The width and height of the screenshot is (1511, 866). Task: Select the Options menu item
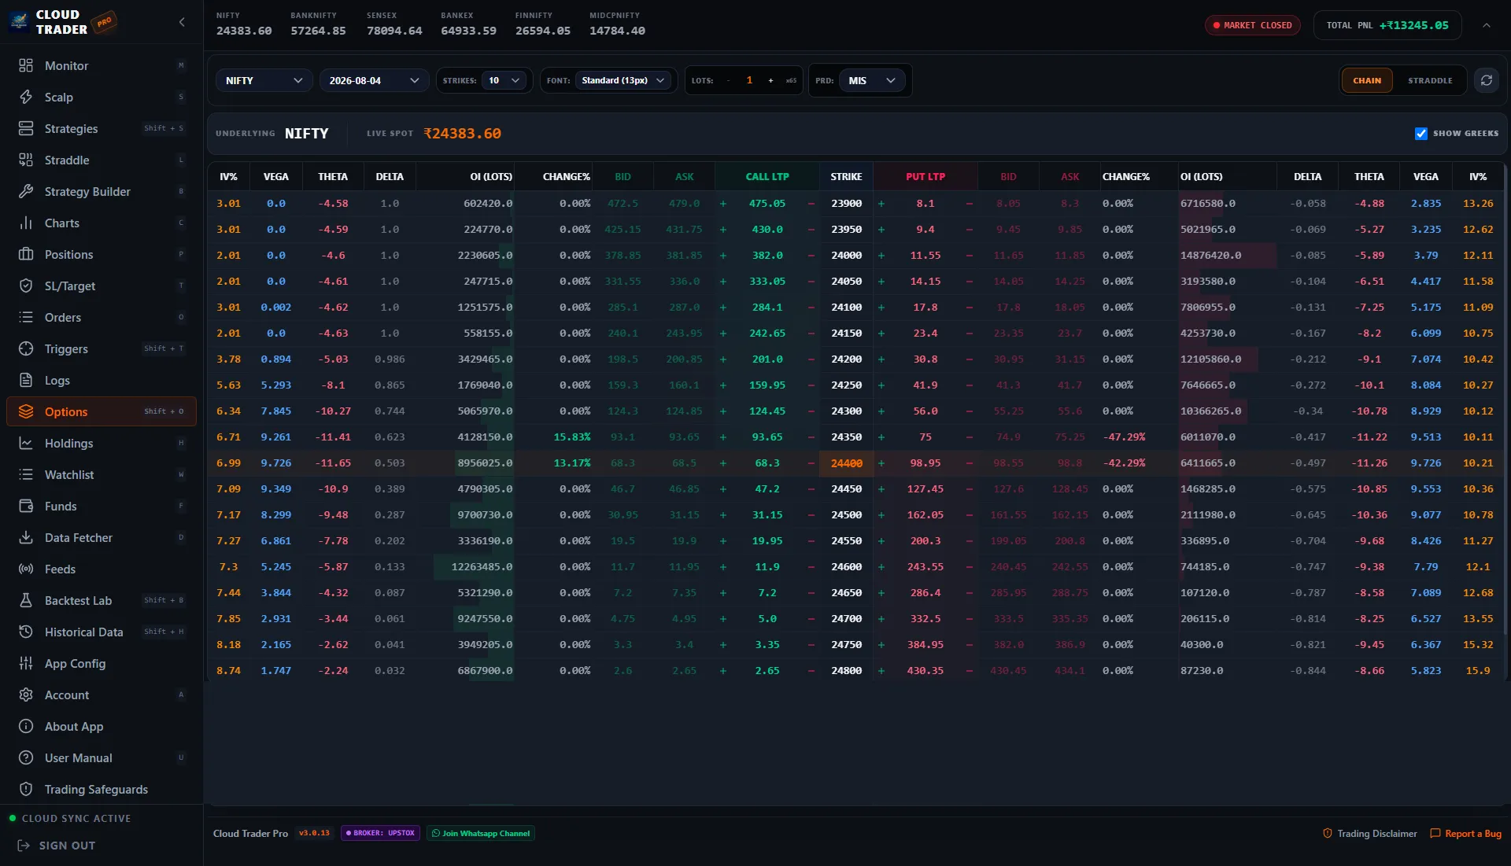[x=102, y=411]
